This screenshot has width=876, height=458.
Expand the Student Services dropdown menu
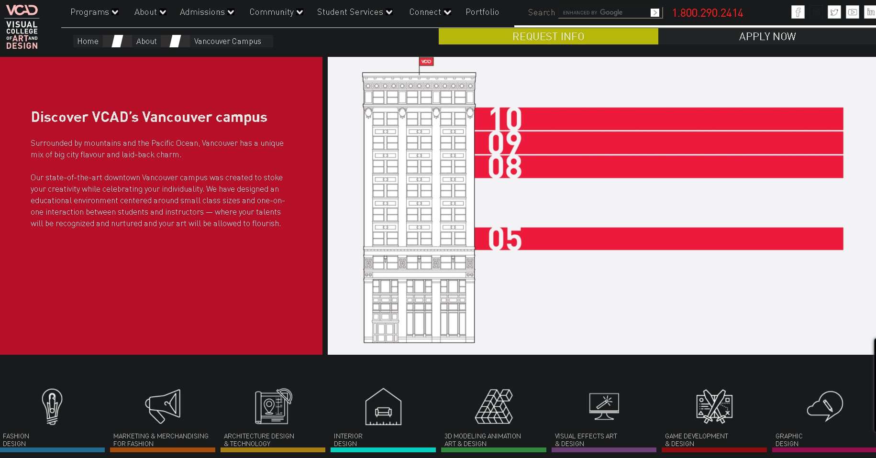(355, 12)
